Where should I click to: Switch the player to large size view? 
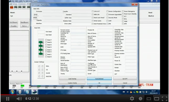pyautogui.click(x=157, y=99)
